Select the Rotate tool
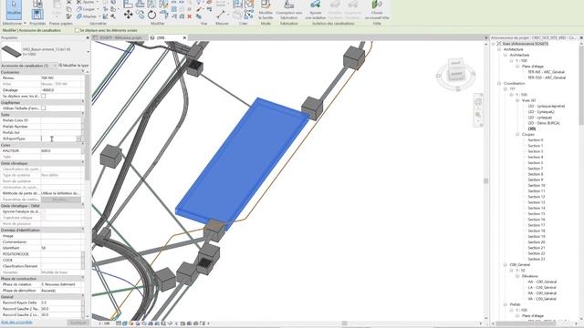Screen dimensions: 584x328 click(x=151, y=15)
